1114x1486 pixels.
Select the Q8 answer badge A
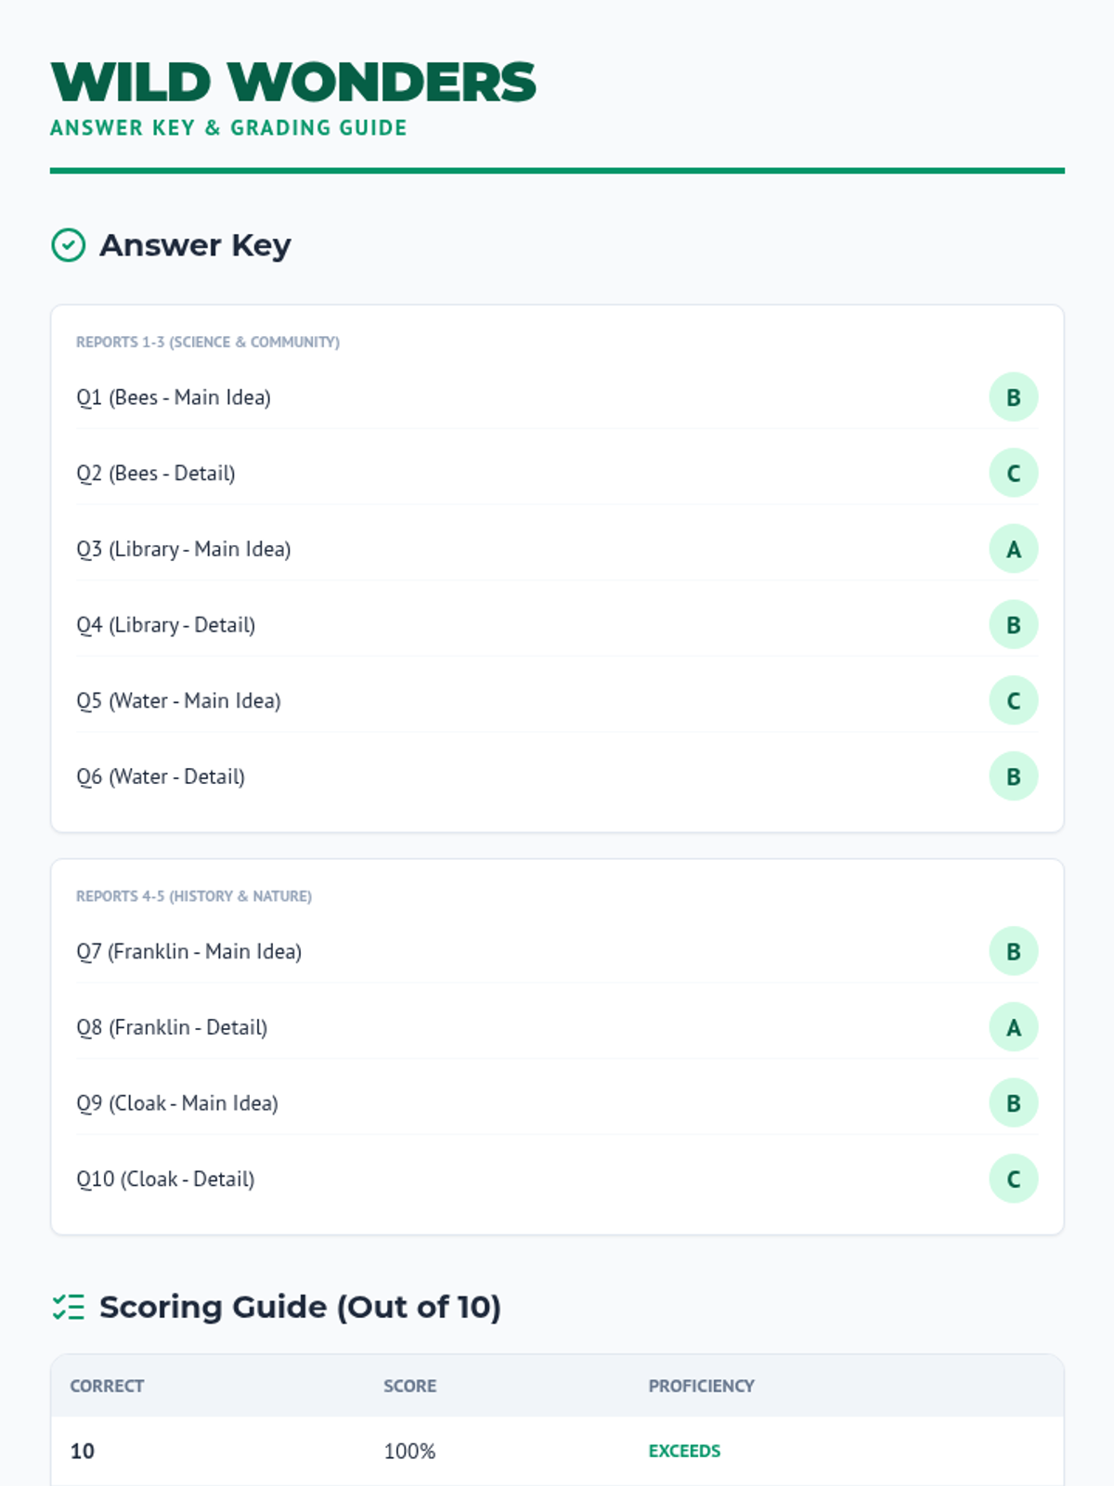1013,1027
